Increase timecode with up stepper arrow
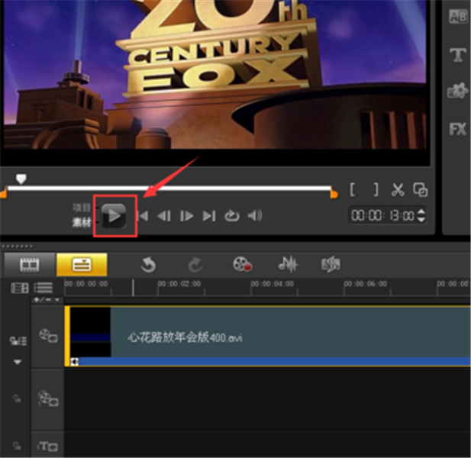This screenshot has height=458, width=471. point(421,211)
